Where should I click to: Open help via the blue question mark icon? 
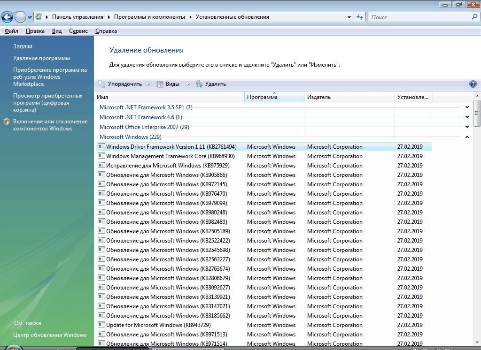473,84
